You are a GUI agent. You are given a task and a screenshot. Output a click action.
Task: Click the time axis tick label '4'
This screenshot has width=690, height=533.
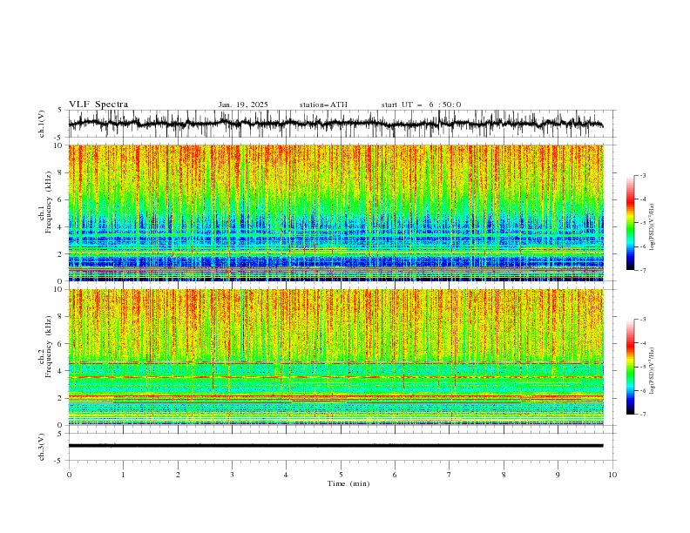[287, 475]
